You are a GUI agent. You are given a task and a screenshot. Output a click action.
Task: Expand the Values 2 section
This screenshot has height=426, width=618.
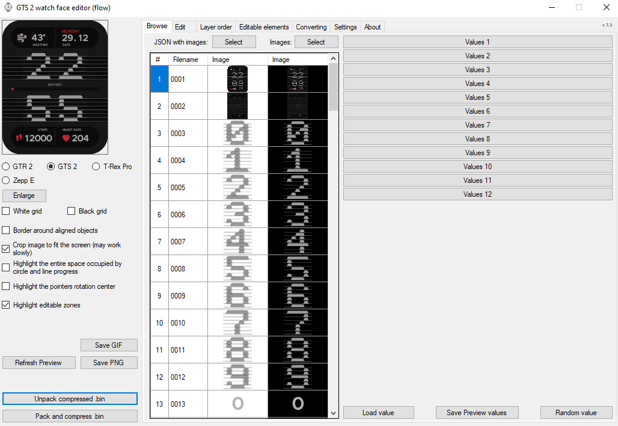478,55
